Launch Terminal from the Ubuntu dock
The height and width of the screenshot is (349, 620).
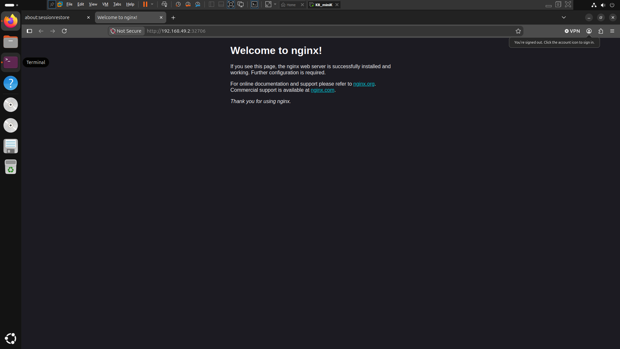tap(11, 62)
